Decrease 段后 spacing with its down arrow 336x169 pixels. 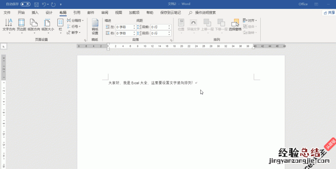pyautogui.click(x=169, y=35)
